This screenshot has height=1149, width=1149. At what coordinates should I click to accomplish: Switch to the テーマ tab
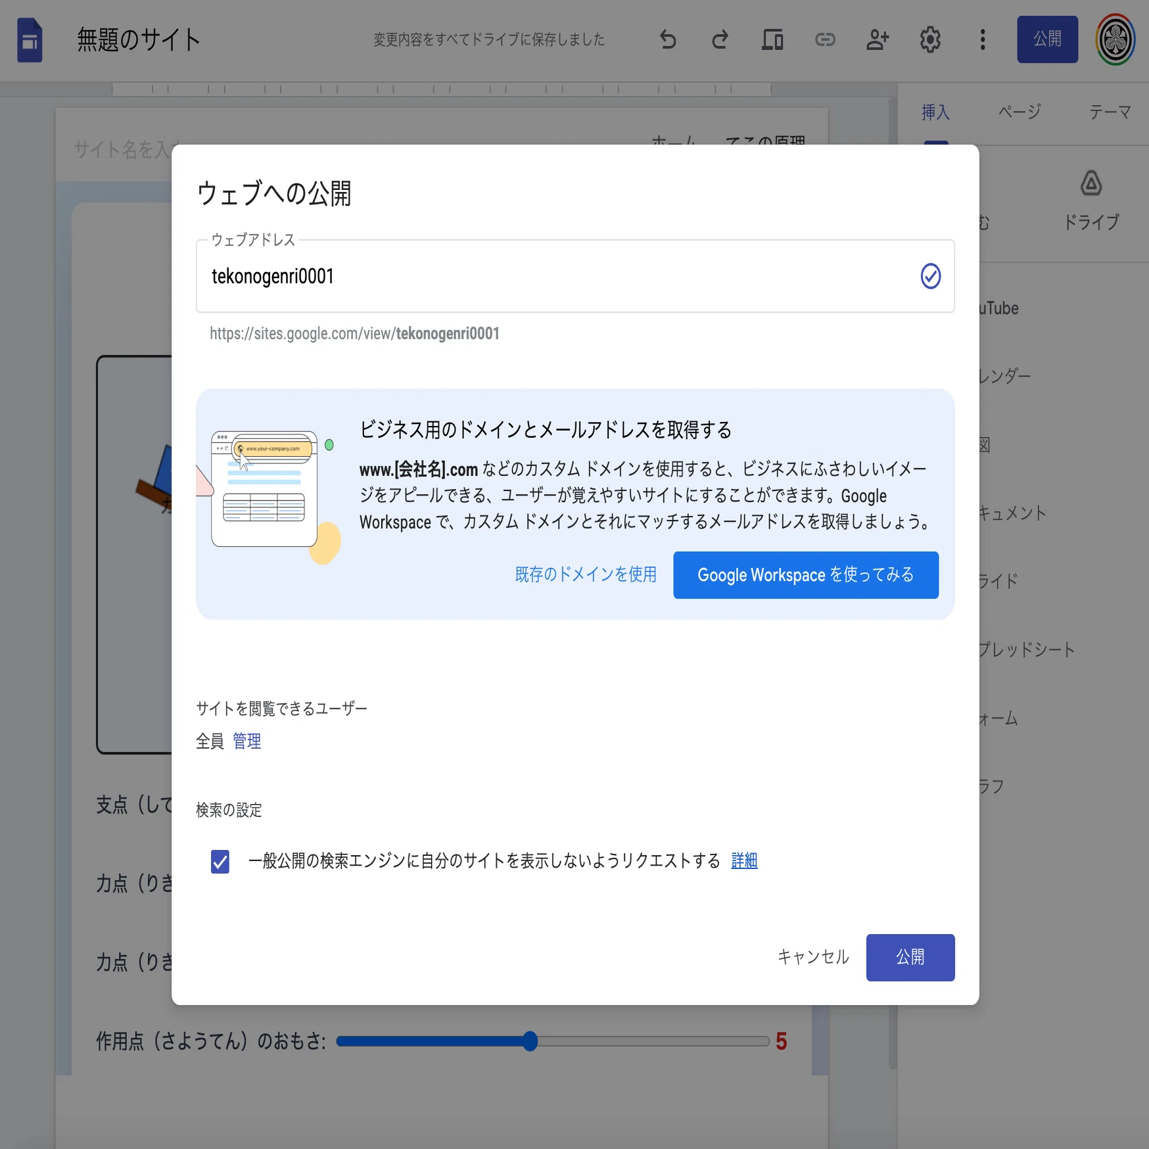[1110, 112]
